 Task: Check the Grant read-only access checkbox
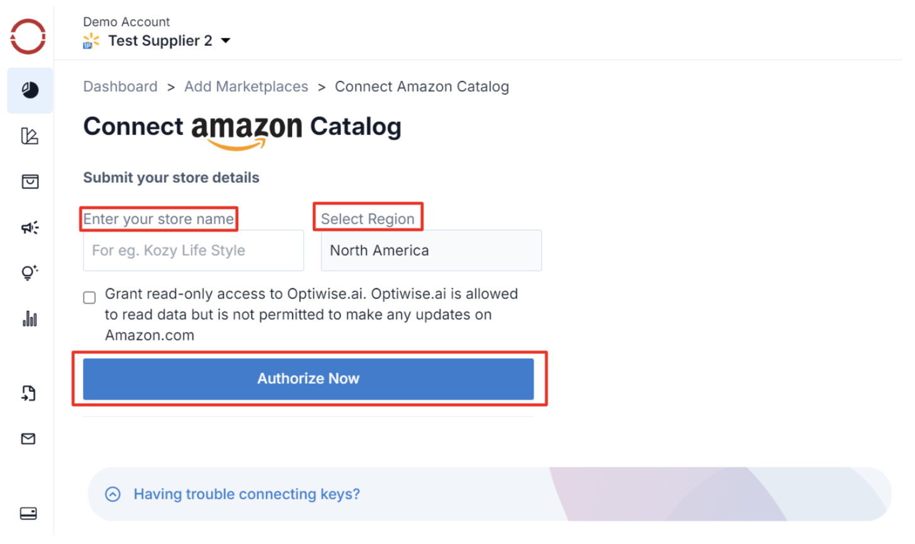click(x=90, y=298)
